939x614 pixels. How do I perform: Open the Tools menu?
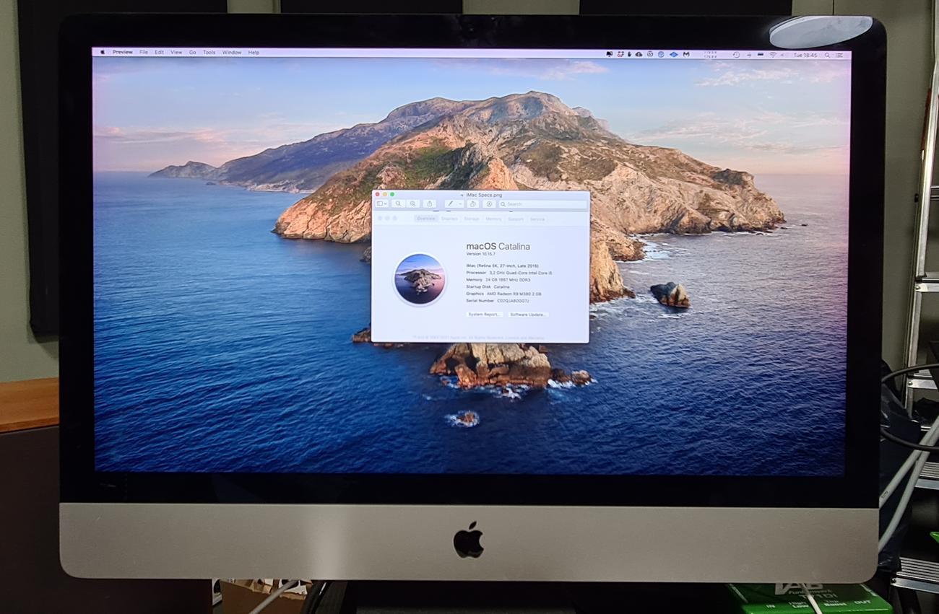(x=209, y=53)
